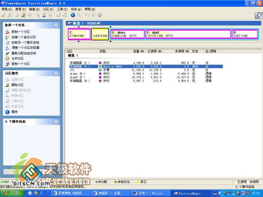This screenshot has width=263, height=197.
Task: Click the 复制一个分区 link at task list bottom
Action: [x=20, y=64]
